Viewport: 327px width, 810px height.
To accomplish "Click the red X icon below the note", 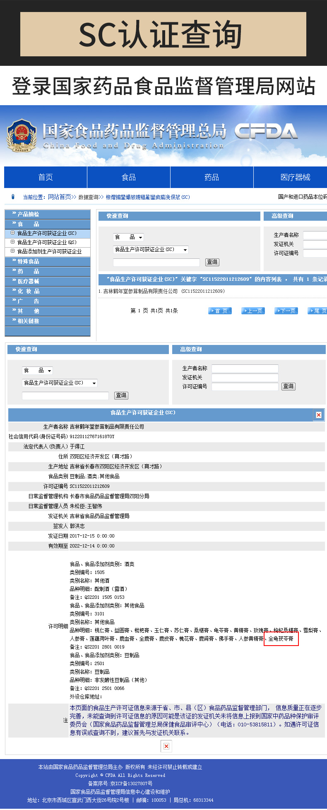I will point(166,746).
